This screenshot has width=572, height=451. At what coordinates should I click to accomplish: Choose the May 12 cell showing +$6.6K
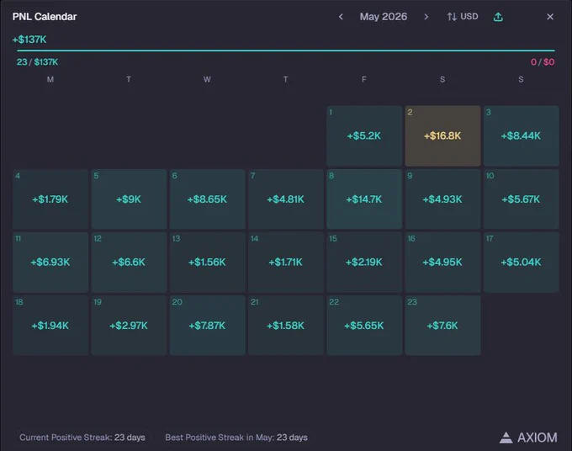[129, 262]
